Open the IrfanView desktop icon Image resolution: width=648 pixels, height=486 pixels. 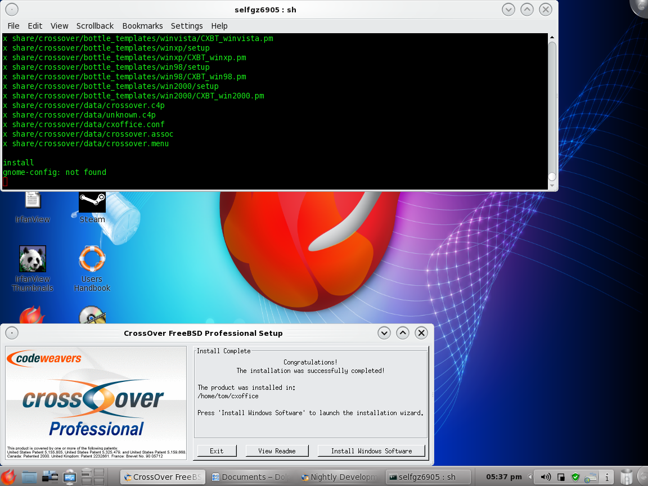coord(32,208)
